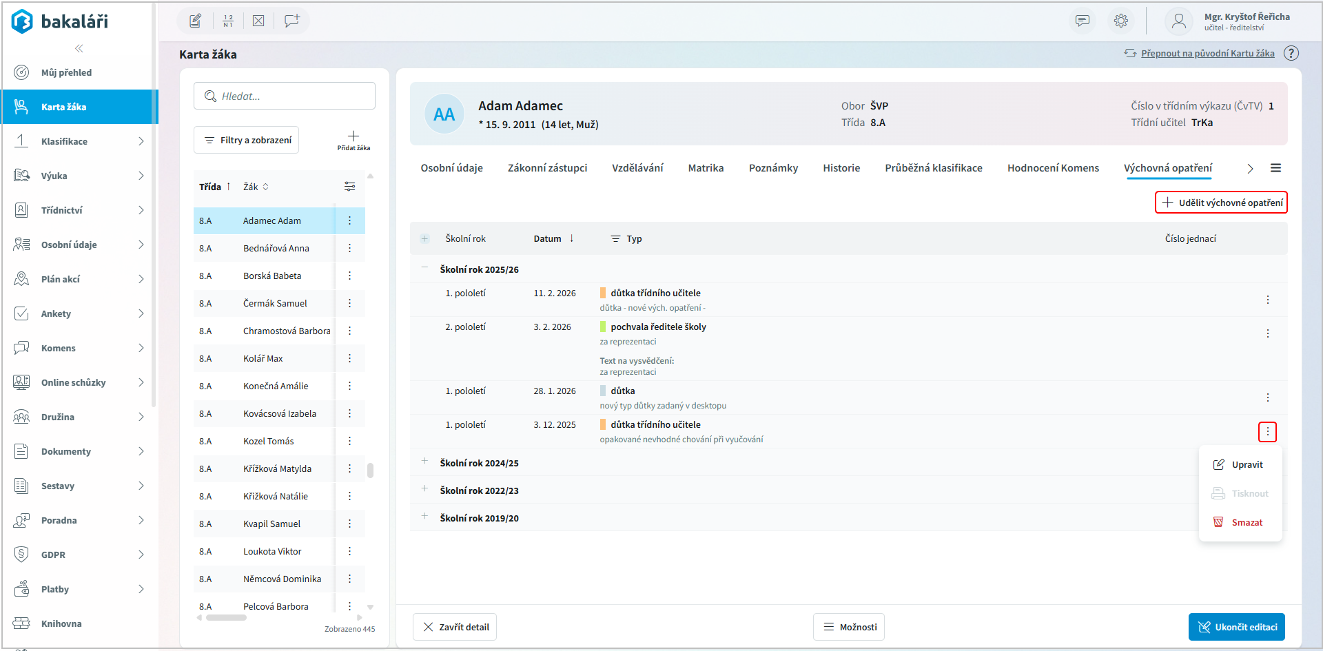Click the Přidat žáka plus icon
The image size is (1323, 651).
353,136
